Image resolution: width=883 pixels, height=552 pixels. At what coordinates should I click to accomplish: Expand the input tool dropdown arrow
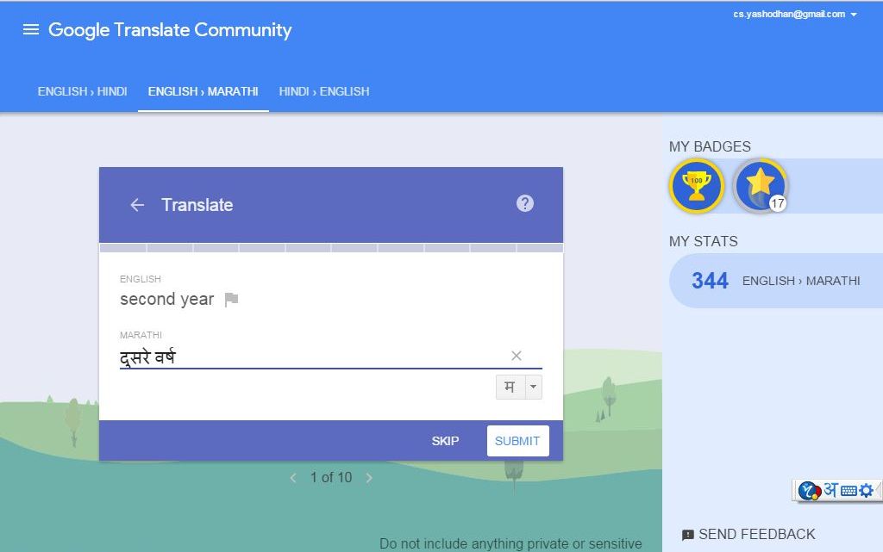tap(533, 388)
